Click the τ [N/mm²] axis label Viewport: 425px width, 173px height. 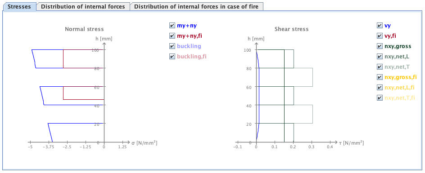tap(351, 142)
